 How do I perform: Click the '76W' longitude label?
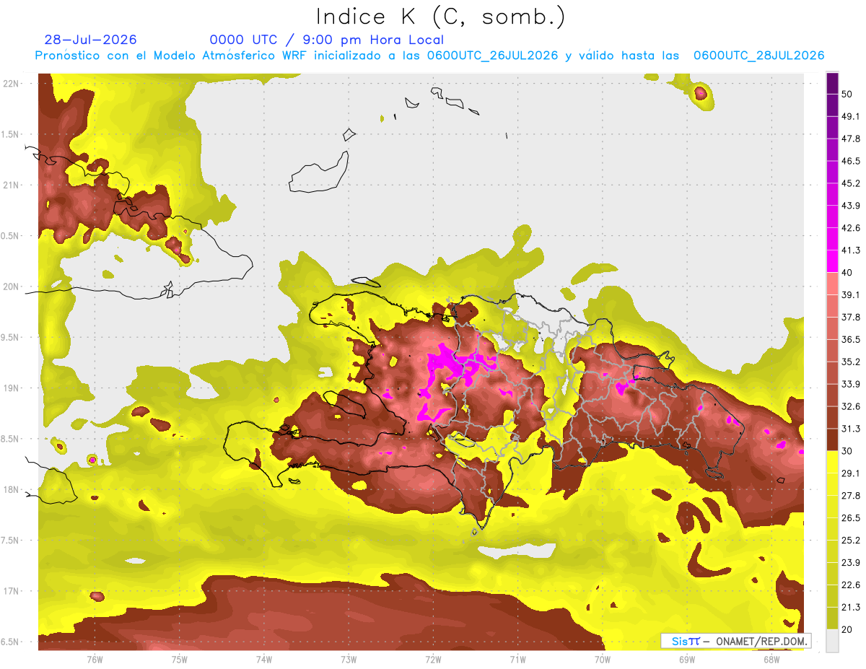pos(95,660)
